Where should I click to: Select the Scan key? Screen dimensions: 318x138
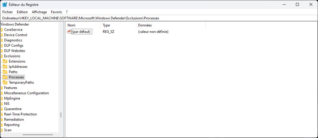tap(8, 130)
